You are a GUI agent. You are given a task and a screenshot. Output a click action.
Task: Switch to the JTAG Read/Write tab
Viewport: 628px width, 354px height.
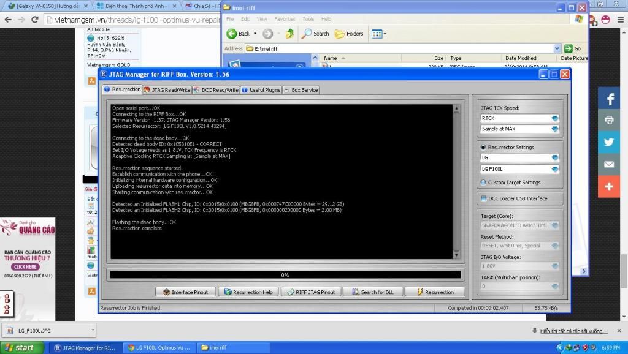point(167,90)
